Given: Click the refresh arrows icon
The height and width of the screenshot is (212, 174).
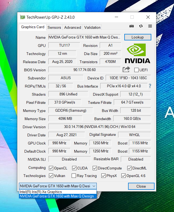Looking at the screenshot, I should (141, 26).
